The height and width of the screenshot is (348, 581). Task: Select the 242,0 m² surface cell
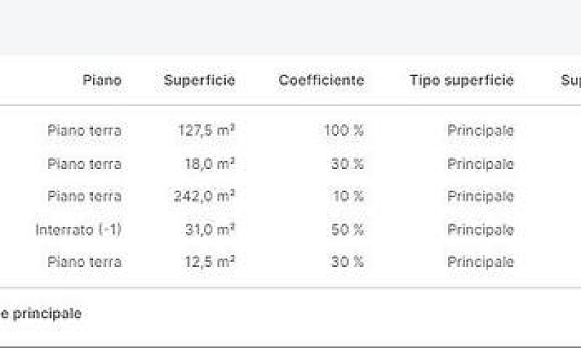tap(205, 196)
